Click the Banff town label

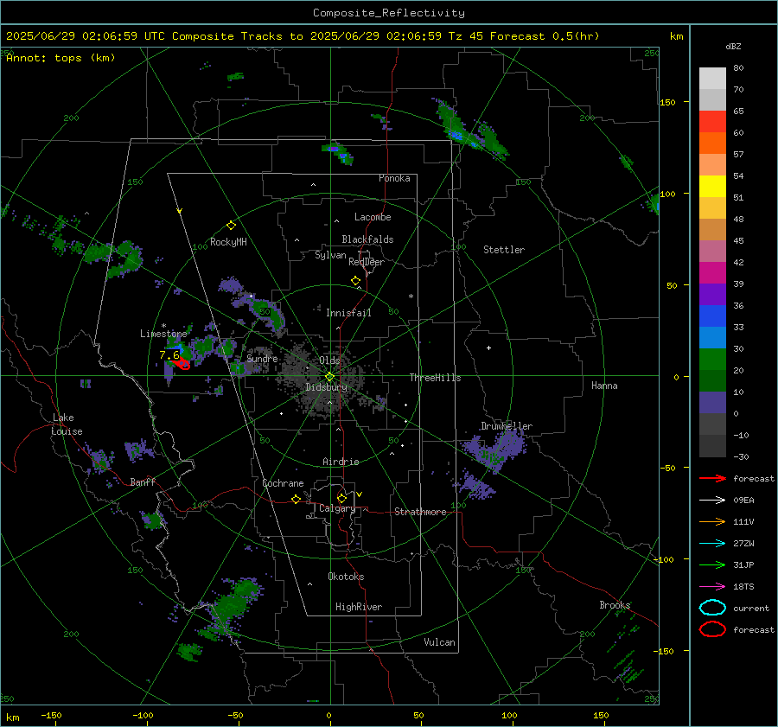coord(143,481)
